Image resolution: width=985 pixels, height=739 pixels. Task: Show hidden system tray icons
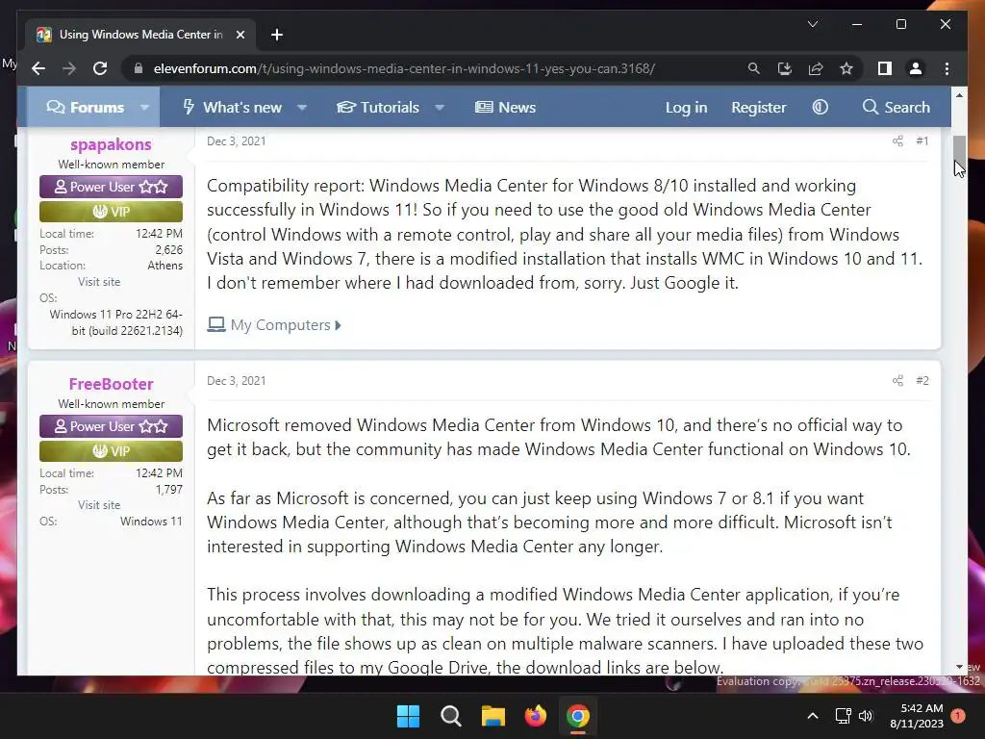812,716
